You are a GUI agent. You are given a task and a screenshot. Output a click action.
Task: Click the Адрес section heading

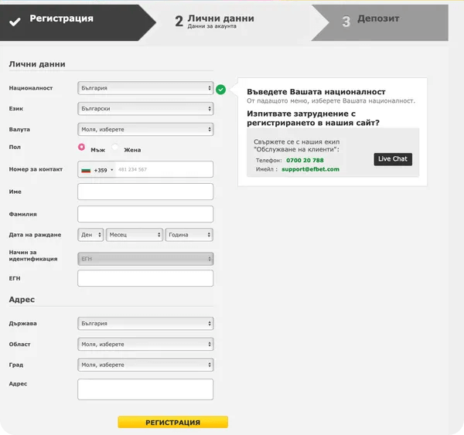pos(22,300)
